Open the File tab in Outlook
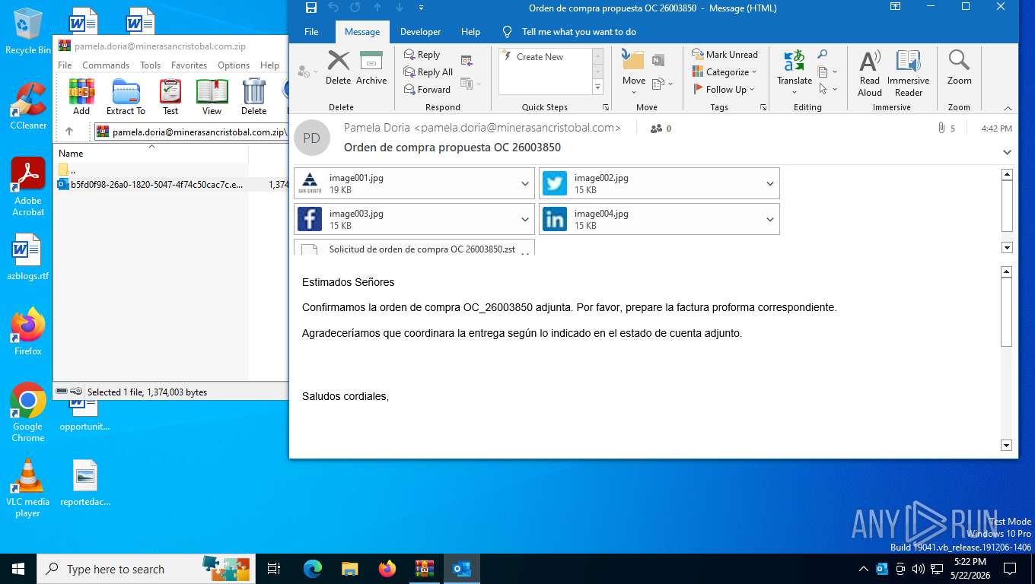Screen dimensions: 1035x584 click(311, 32)
